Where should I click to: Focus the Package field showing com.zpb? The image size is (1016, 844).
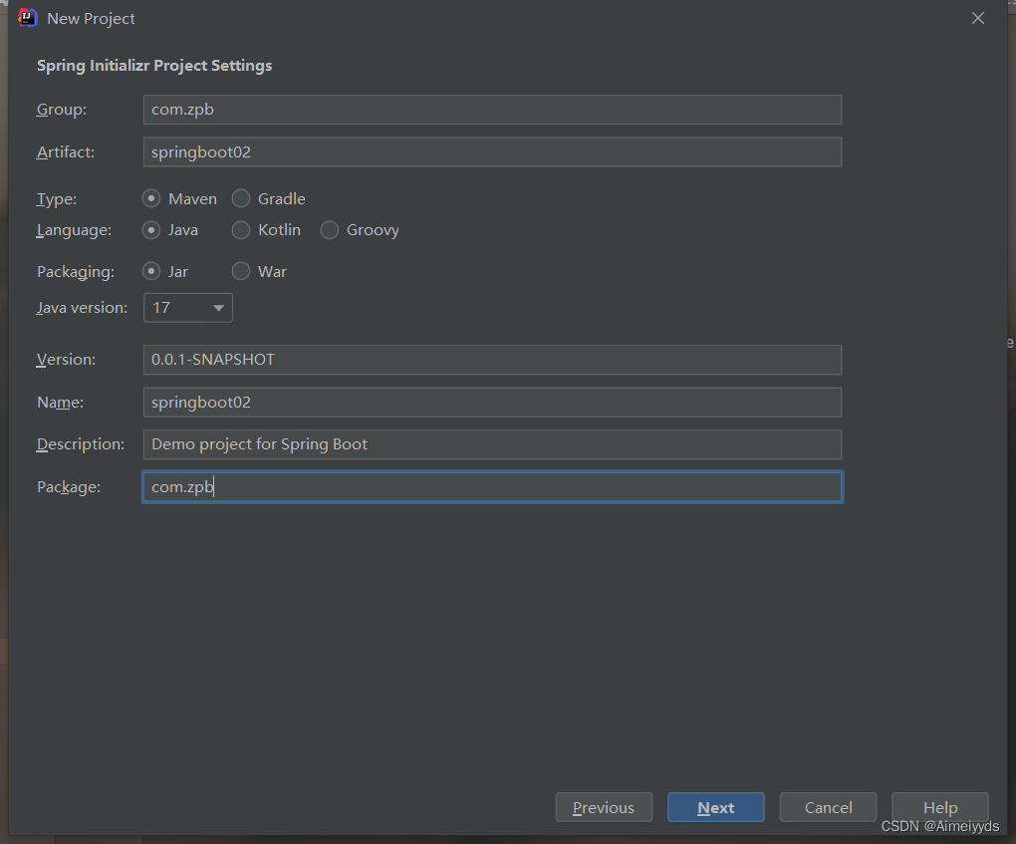pos(491,486)
